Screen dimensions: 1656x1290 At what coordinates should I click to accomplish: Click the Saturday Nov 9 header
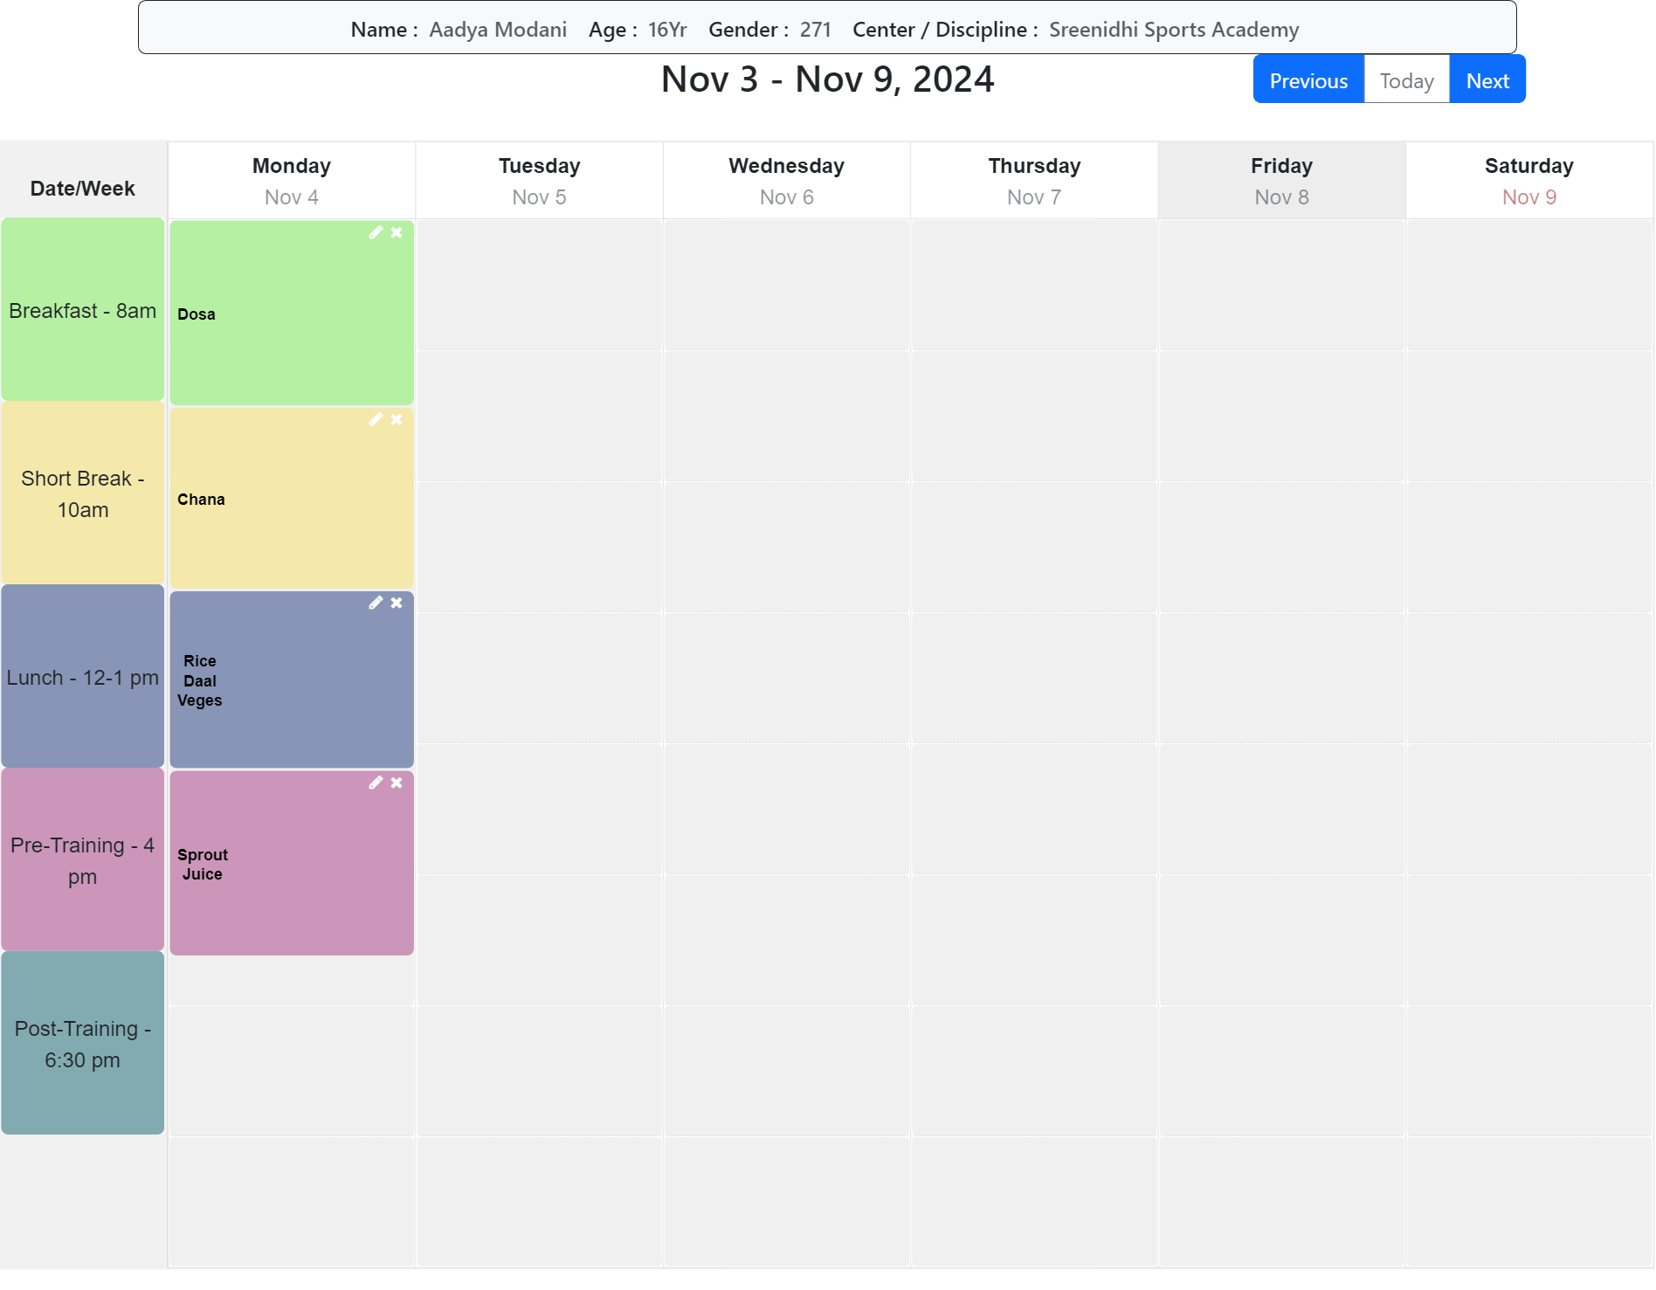click(1528, 181)
